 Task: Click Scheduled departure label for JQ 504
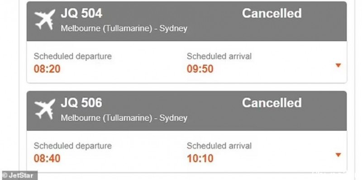click(x=73, y=57)
